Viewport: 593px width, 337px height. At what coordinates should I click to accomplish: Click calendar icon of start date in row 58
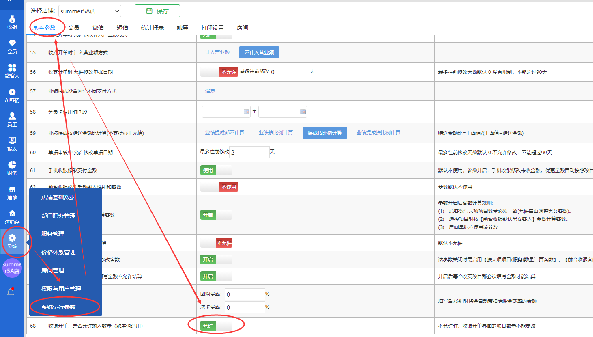click(x=247, y=111)
